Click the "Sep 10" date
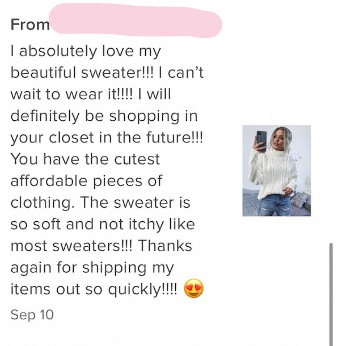Screen dimensions: 346x346 coord(32,315)
